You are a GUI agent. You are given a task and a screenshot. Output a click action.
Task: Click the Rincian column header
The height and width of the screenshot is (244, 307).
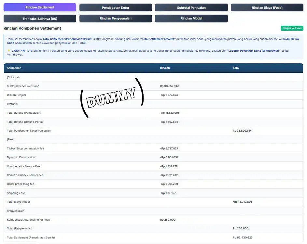[165, 68]
